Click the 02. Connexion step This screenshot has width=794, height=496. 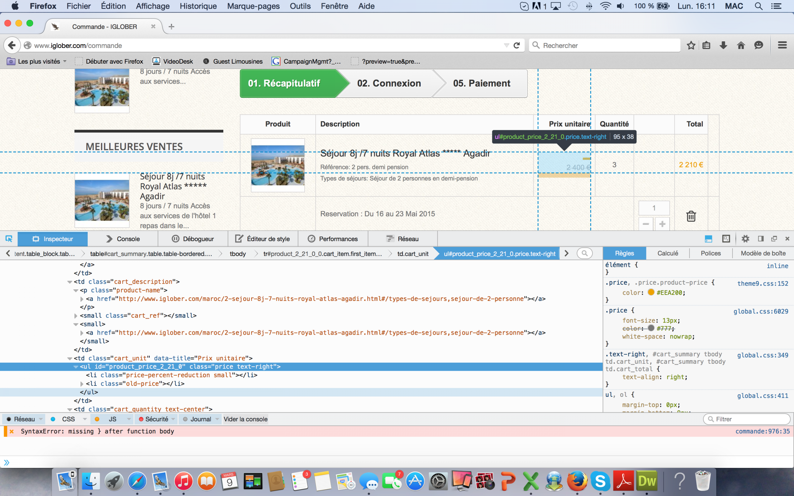pos(389,83)
